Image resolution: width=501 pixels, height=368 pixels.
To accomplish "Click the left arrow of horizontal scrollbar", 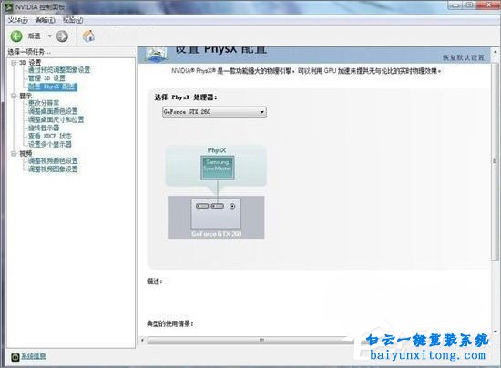I will coord(142,340).
